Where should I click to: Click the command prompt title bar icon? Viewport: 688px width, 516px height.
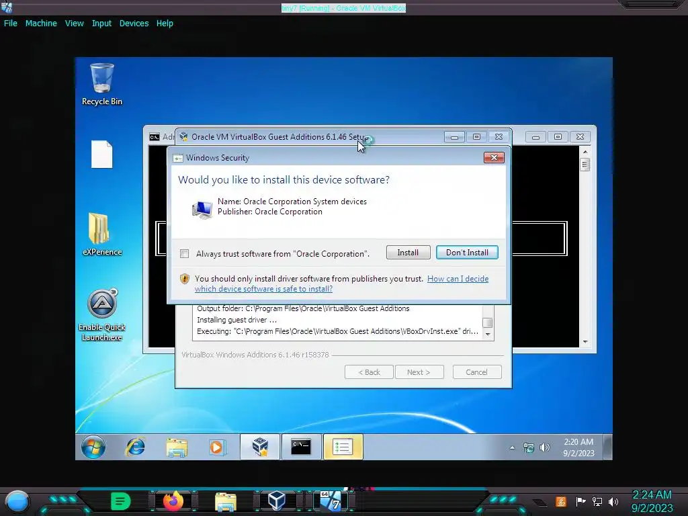(x=155, y=137)
